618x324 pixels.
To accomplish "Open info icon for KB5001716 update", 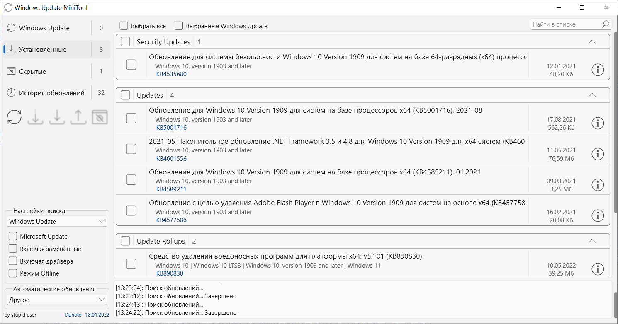I will click(597, 123).
